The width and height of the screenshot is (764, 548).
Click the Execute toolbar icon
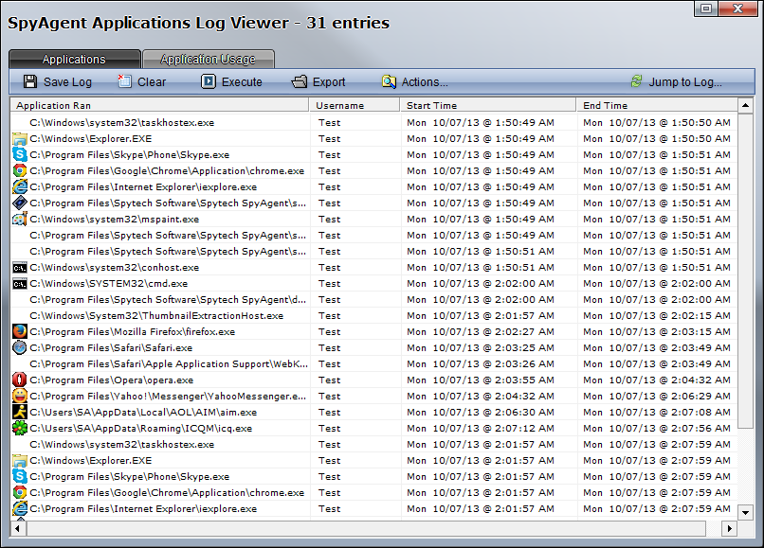pyautogui.click(x=209, y=82)
